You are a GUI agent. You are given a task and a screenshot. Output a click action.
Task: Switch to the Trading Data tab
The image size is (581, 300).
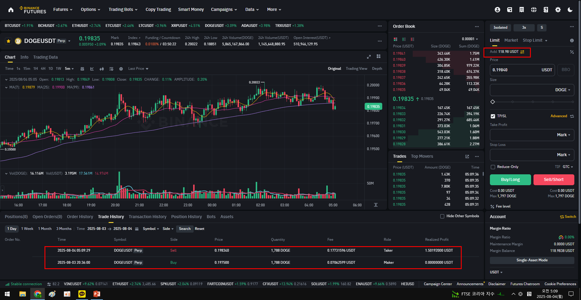pyautogui.click(x=45, y=57)
